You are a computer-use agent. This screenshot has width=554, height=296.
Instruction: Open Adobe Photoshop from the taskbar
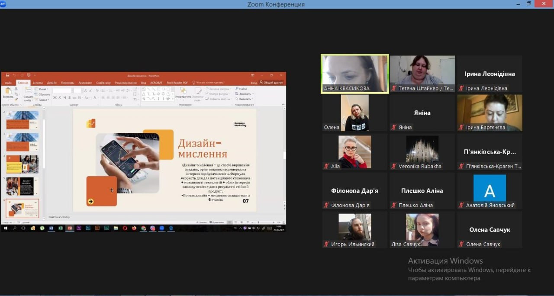(x=88, y=228)
